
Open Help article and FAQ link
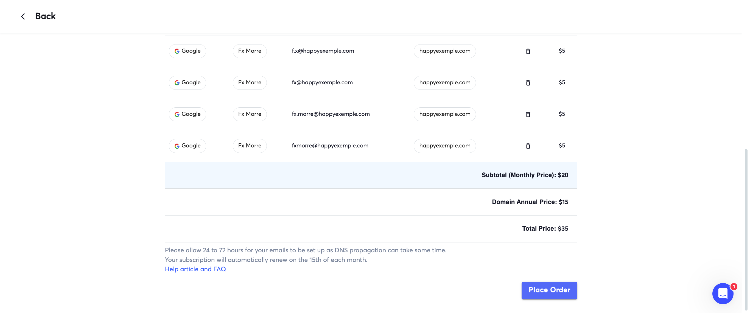[195, 269]
